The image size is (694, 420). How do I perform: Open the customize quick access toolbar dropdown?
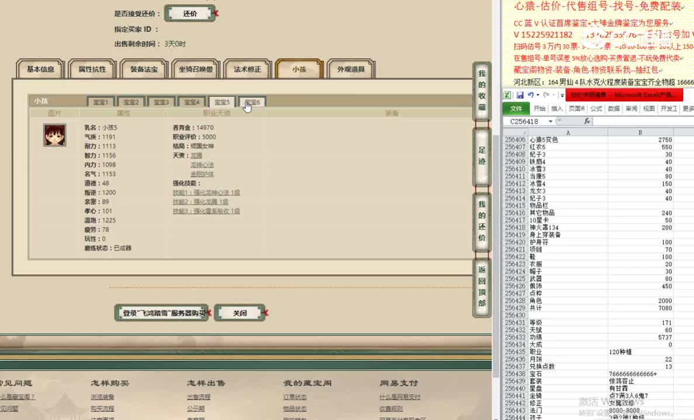click(x=562, y=95)
